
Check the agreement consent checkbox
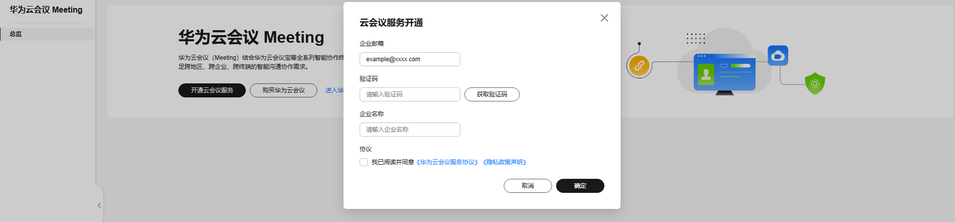point(364,162)
